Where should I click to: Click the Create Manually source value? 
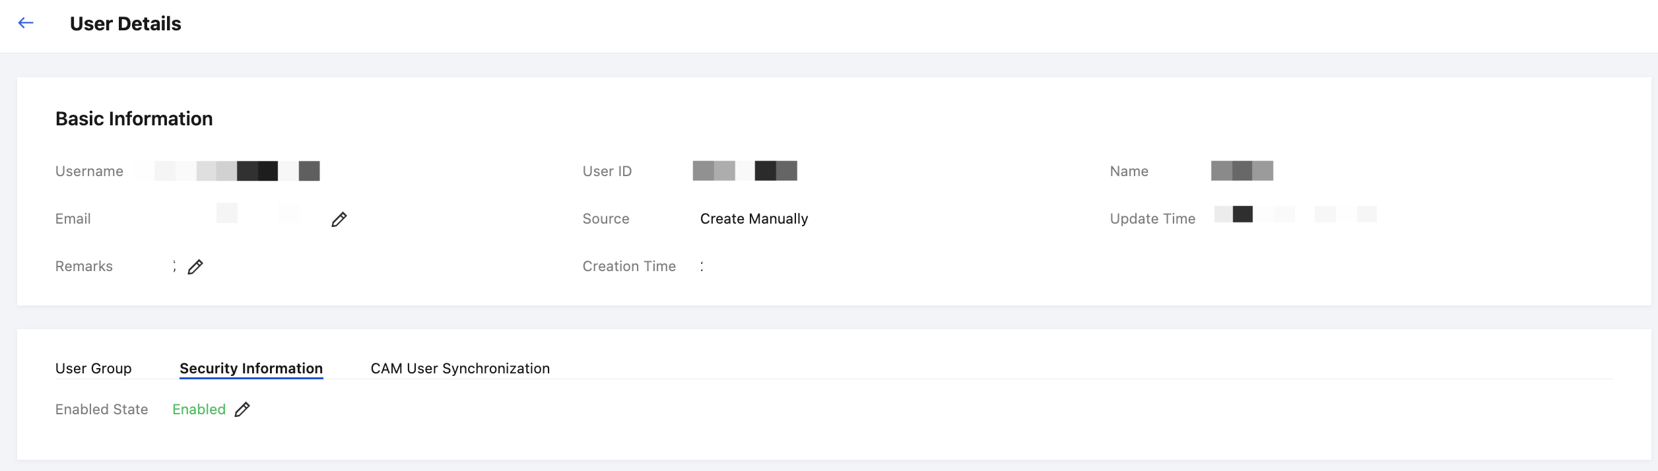tap(754, 219)
